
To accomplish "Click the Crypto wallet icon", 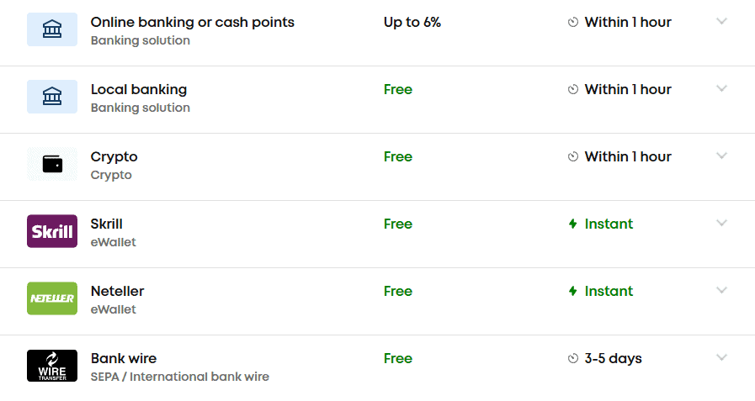I will pyautogui.click(x=52, y=165).
